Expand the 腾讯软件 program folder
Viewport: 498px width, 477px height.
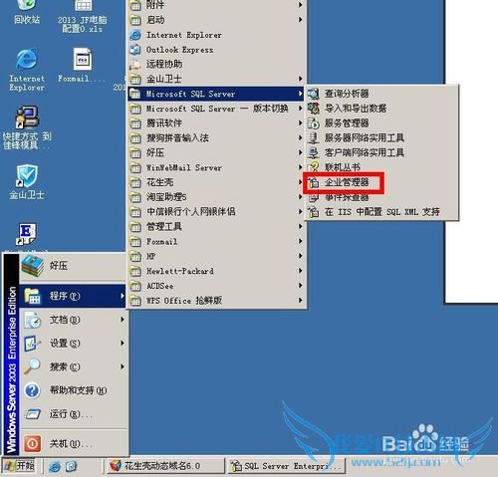[x=217, y=123]
